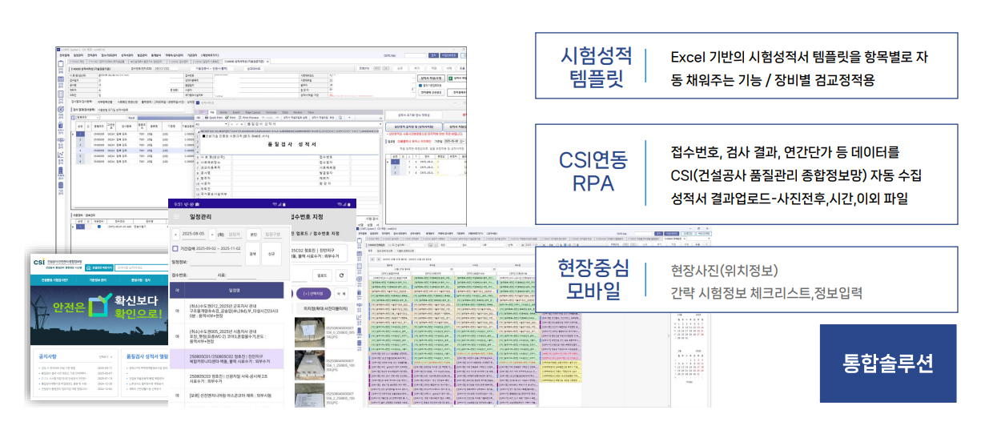This screenshot has width=993, height=426.
Task: Click the csi website search input field
Action: 141,267
